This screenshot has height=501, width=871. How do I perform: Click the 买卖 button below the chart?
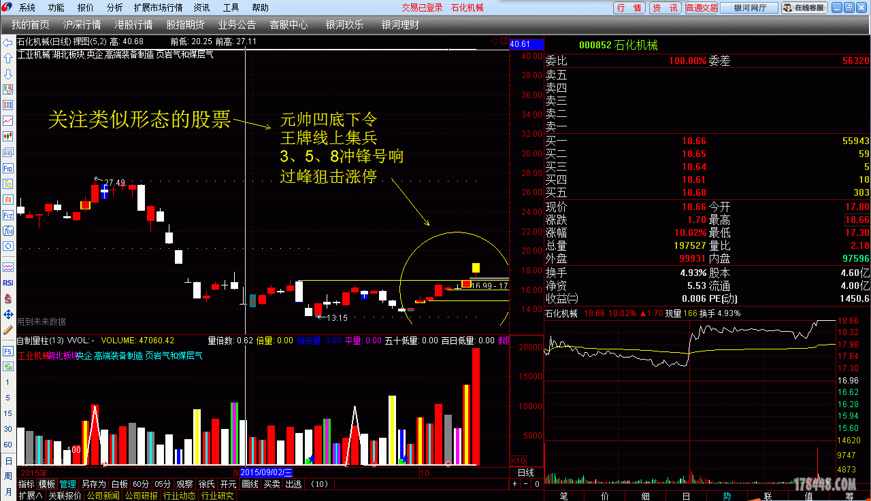272,484
